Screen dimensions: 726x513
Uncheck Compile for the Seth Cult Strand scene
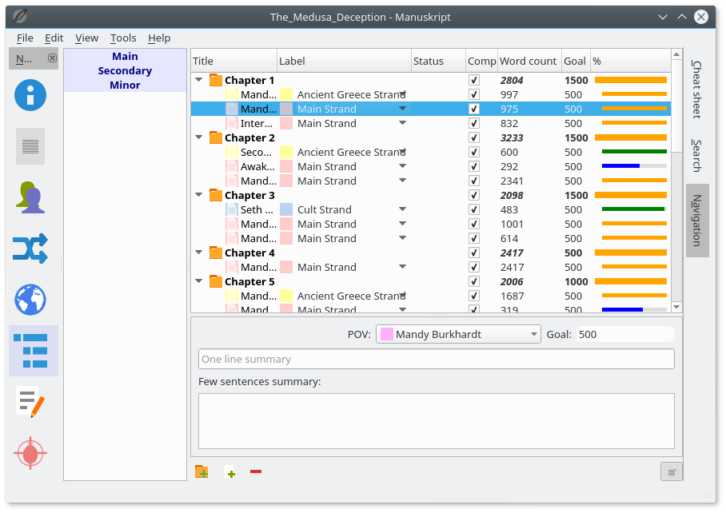474,210
